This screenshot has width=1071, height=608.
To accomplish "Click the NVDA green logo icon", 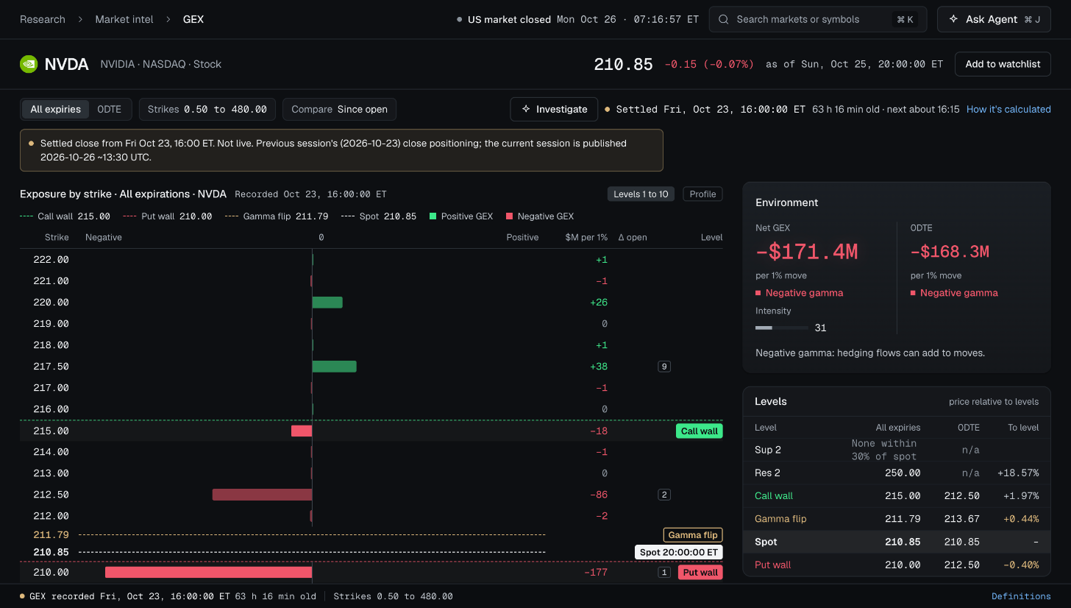I will (29, 64).
